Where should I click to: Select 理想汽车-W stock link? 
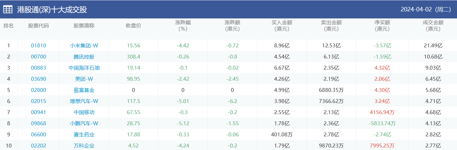84,101
